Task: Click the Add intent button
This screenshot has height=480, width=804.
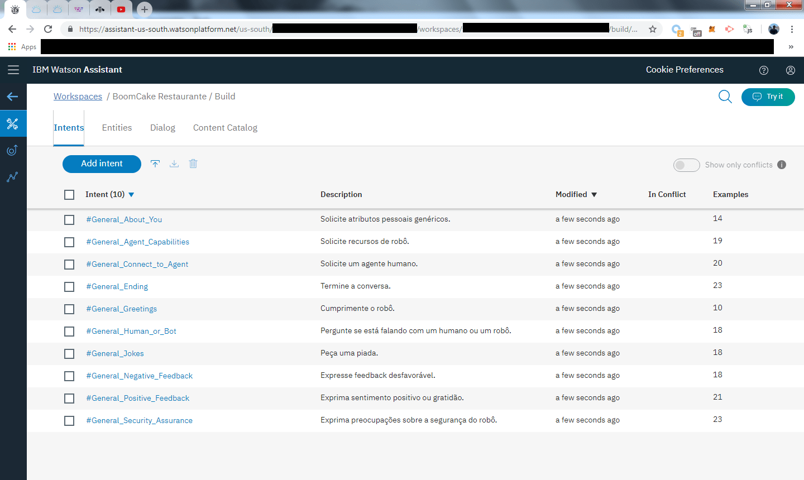Action: point(102,164)
